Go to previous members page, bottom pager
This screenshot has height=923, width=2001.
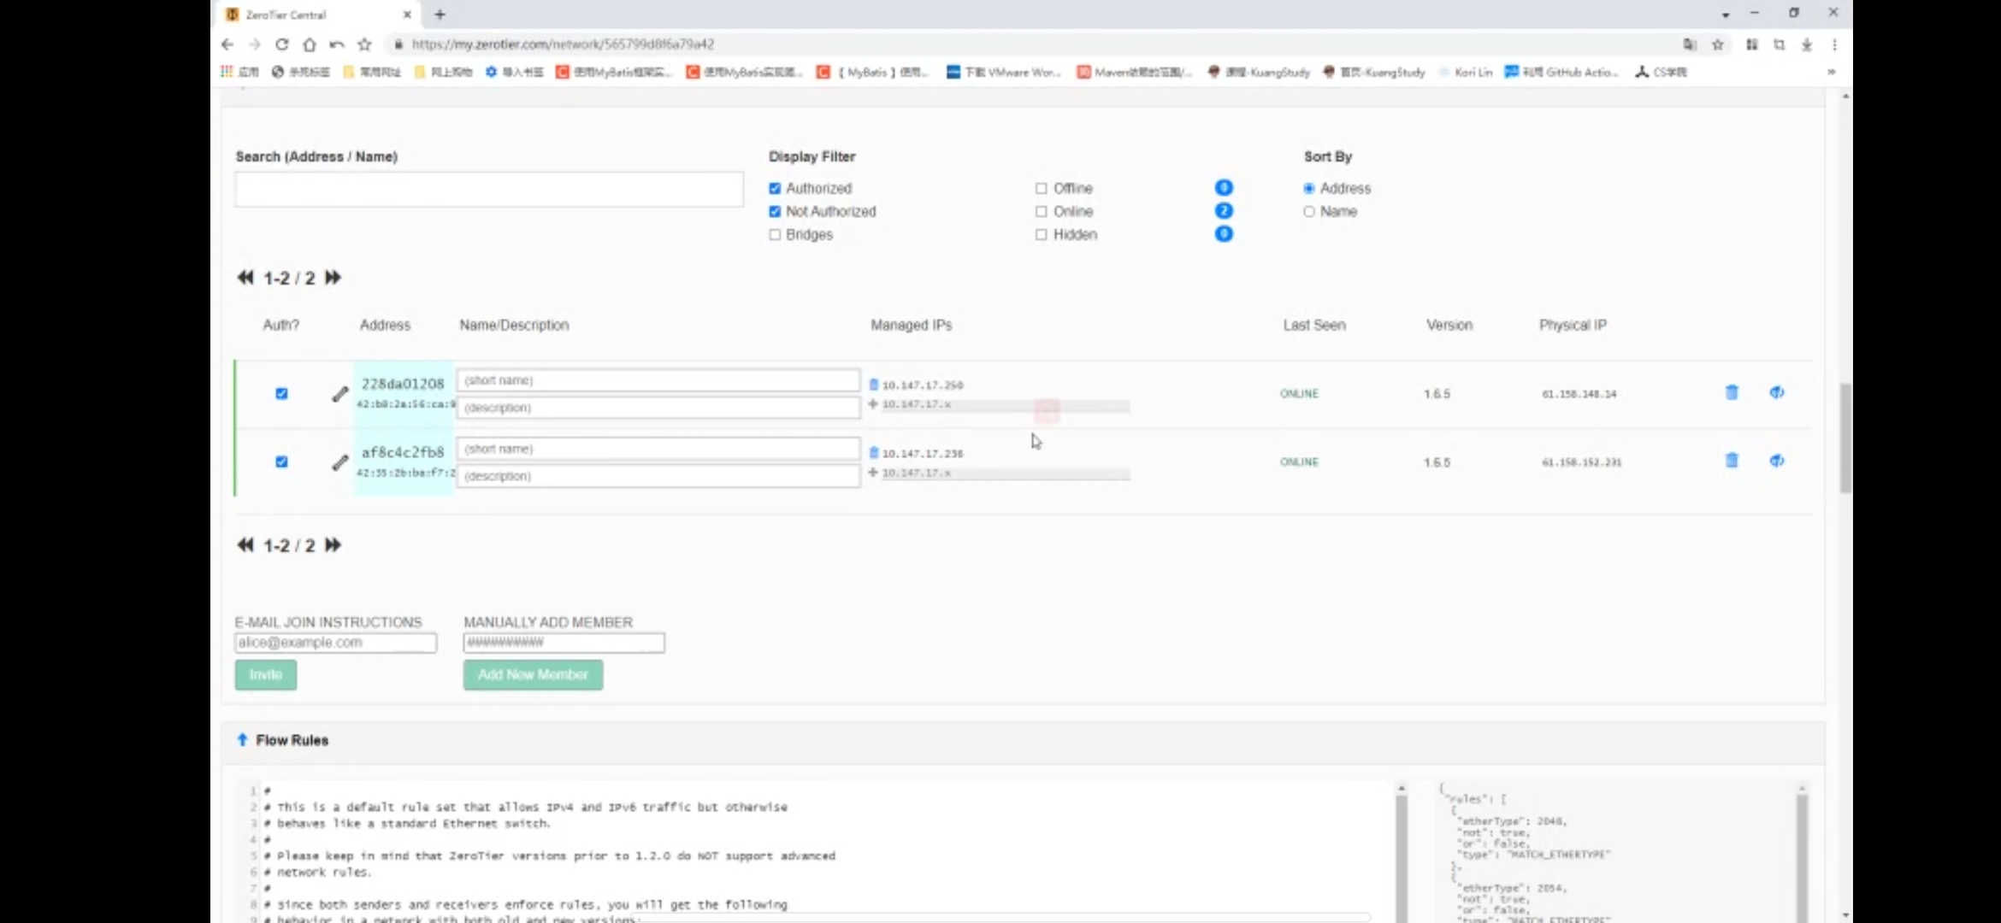click(245, 545)
